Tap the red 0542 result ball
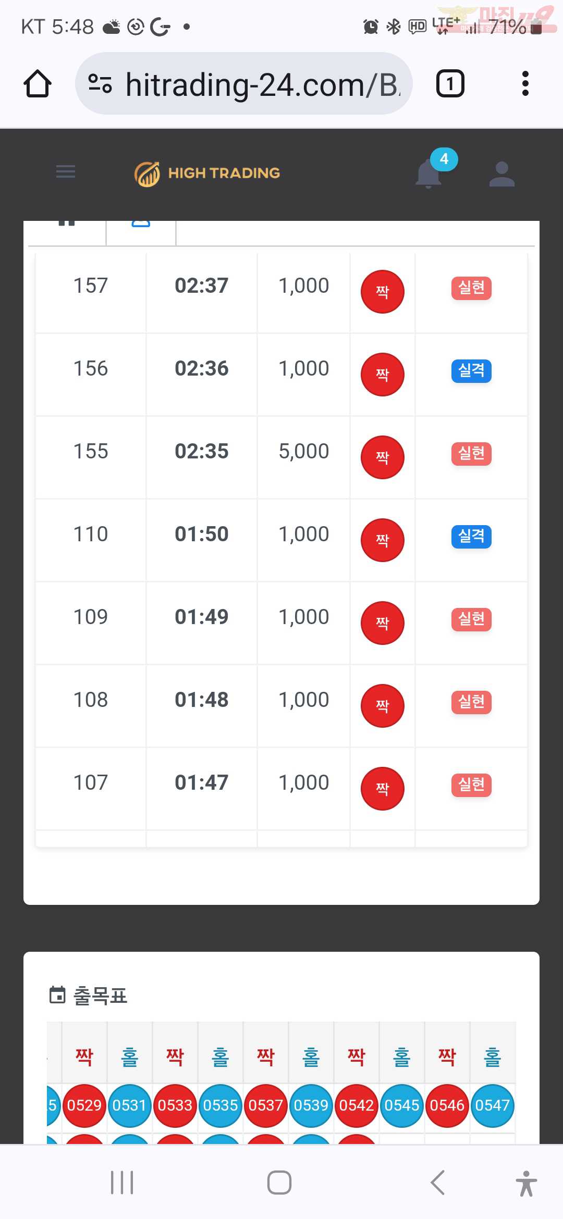The image size is (563, 1219). 357,1105
